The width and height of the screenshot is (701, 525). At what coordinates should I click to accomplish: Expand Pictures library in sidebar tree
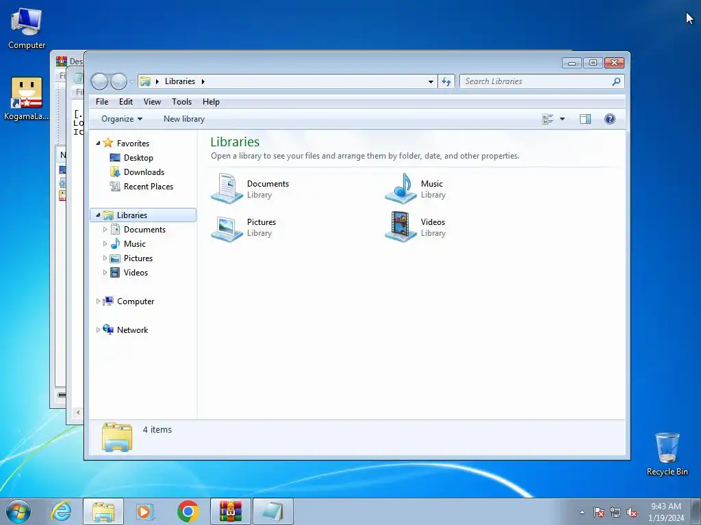[105, 258]
